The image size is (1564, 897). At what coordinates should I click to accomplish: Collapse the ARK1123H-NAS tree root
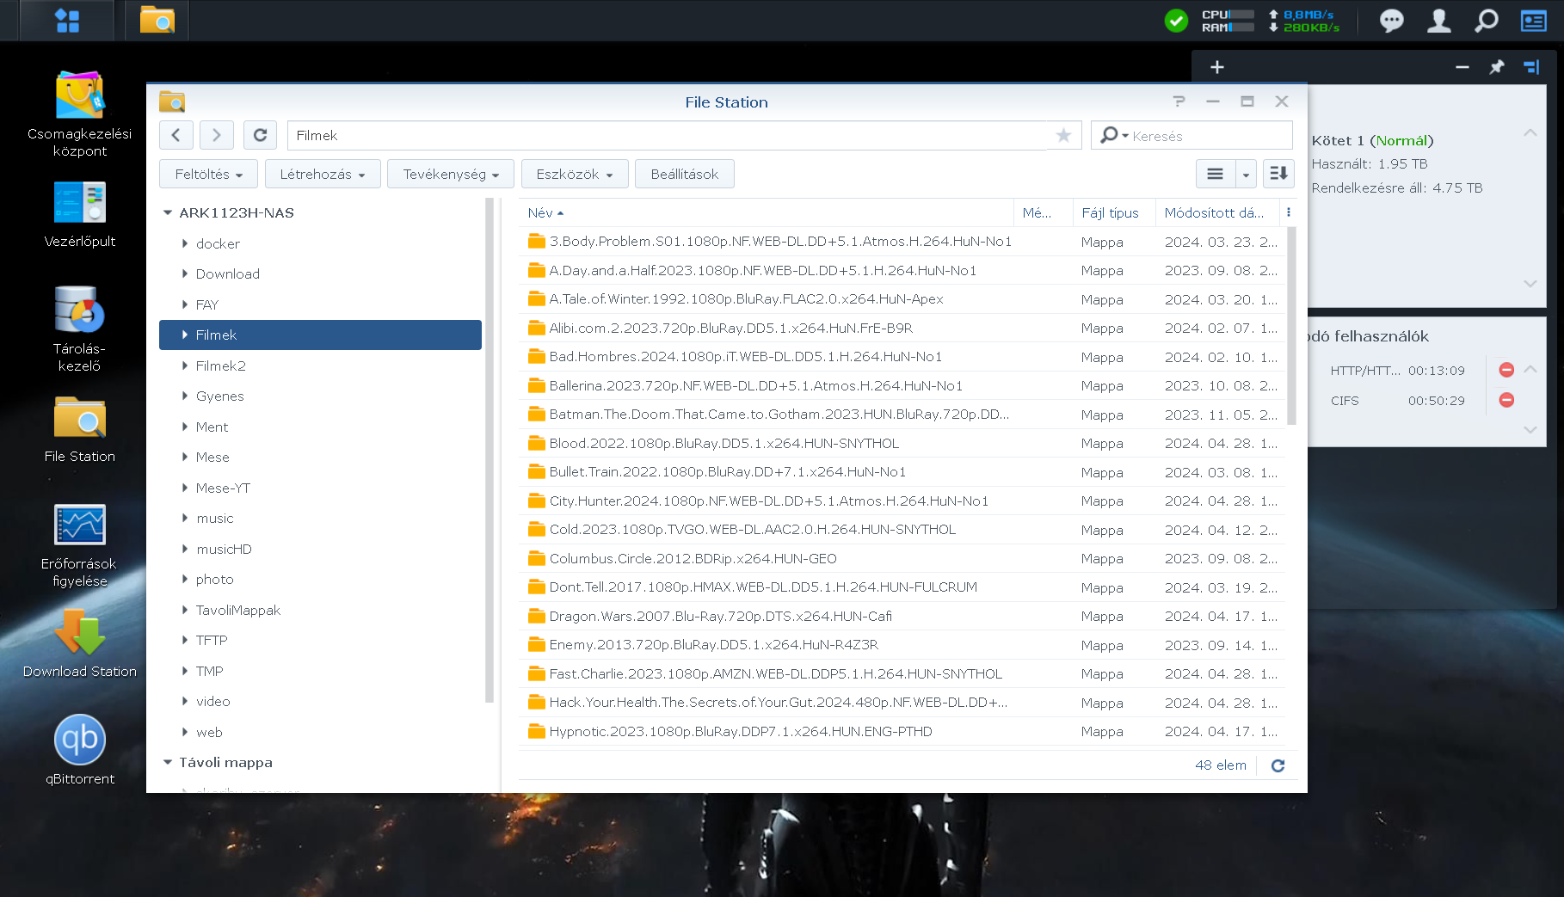[x=168, y=212]
